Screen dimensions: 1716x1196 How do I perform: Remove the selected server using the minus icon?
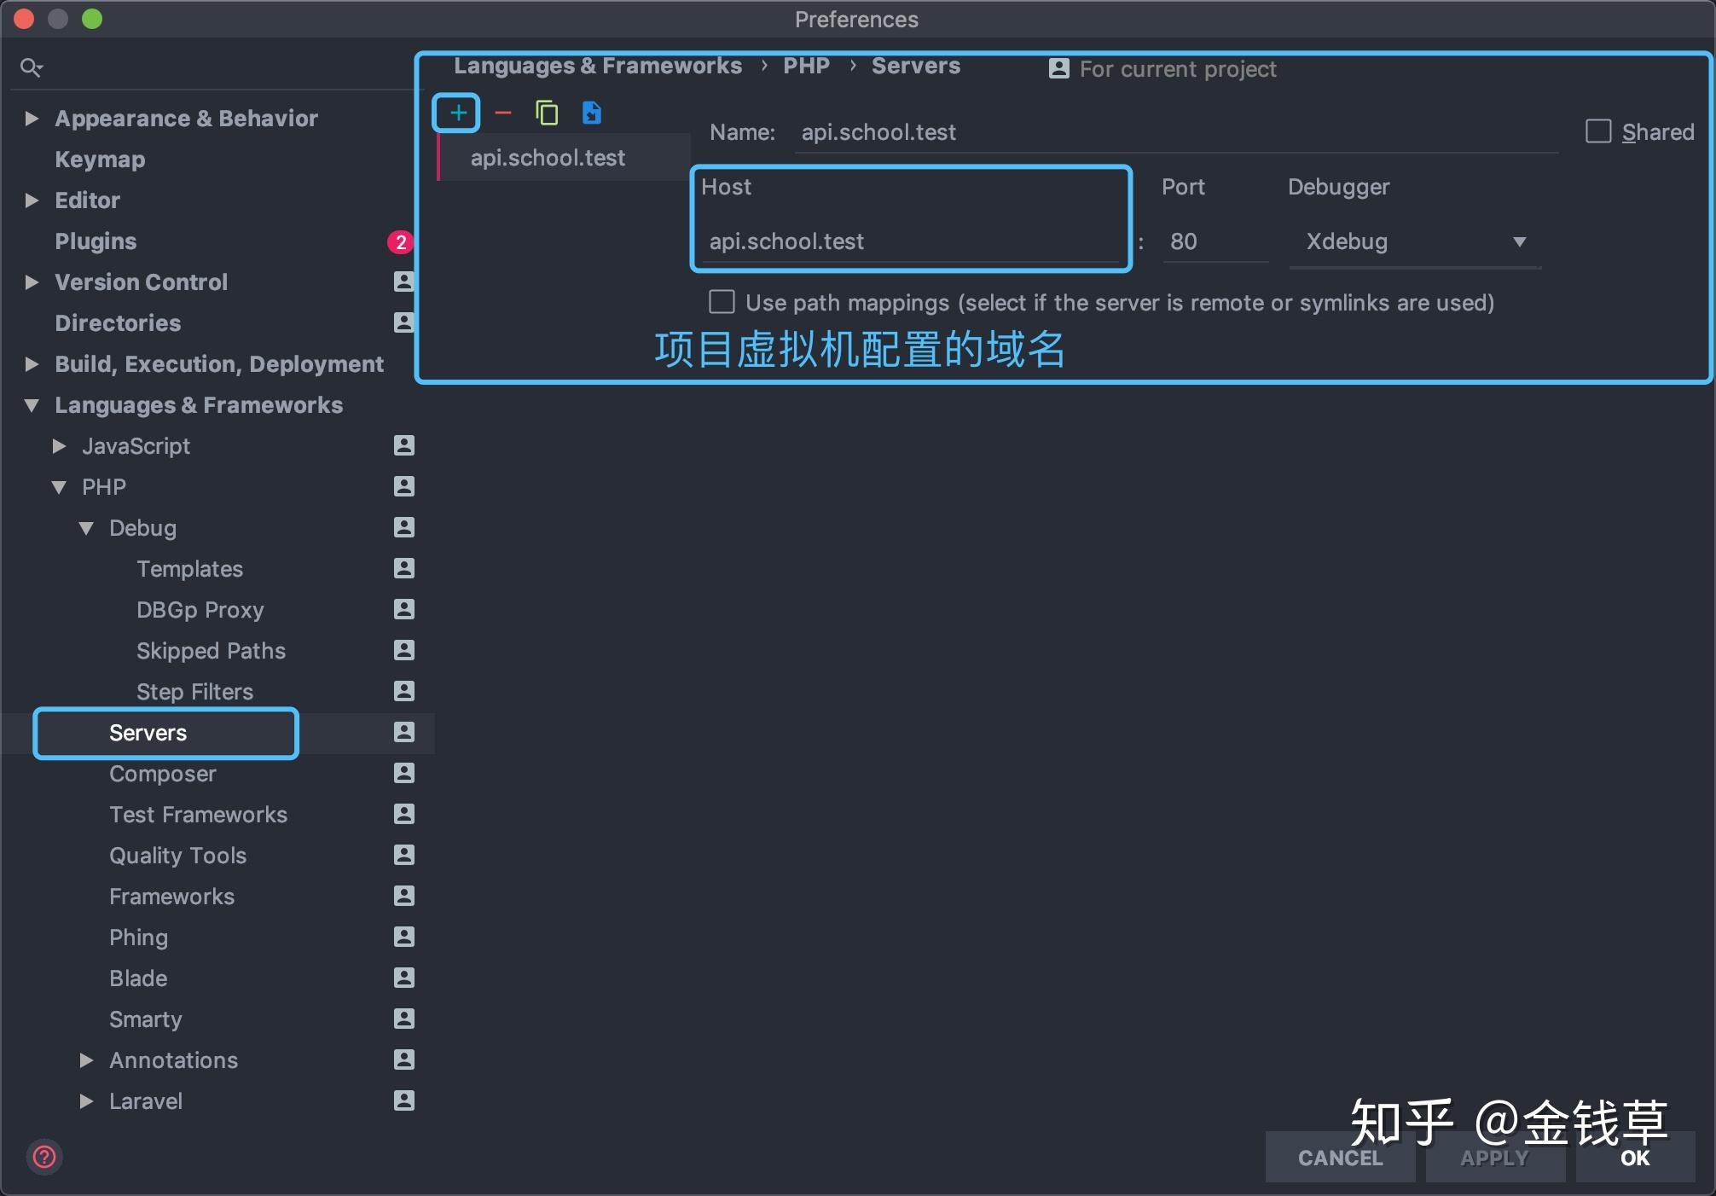click(502, 113)
